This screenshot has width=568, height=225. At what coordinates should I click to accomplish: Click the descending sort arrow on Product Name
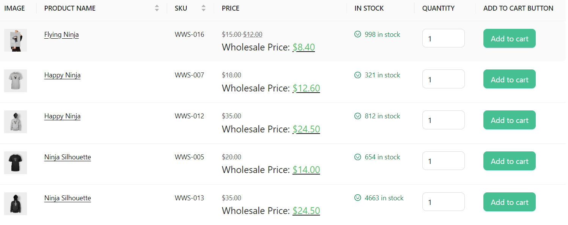tap(157, 10)
